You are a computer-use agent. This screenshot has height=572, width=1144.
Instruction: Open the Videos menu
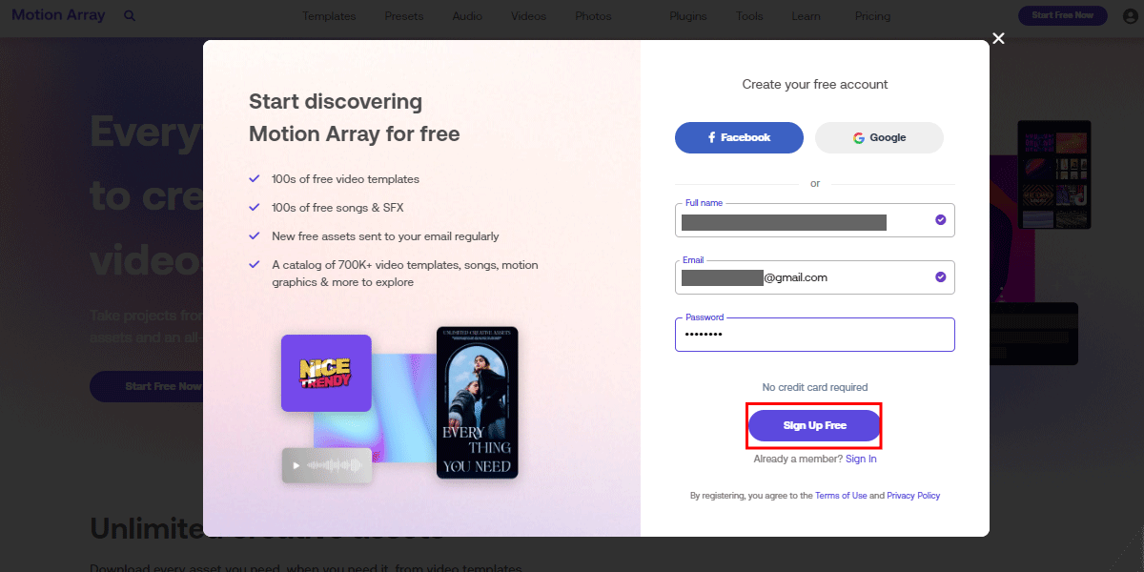tap(529, 16)
